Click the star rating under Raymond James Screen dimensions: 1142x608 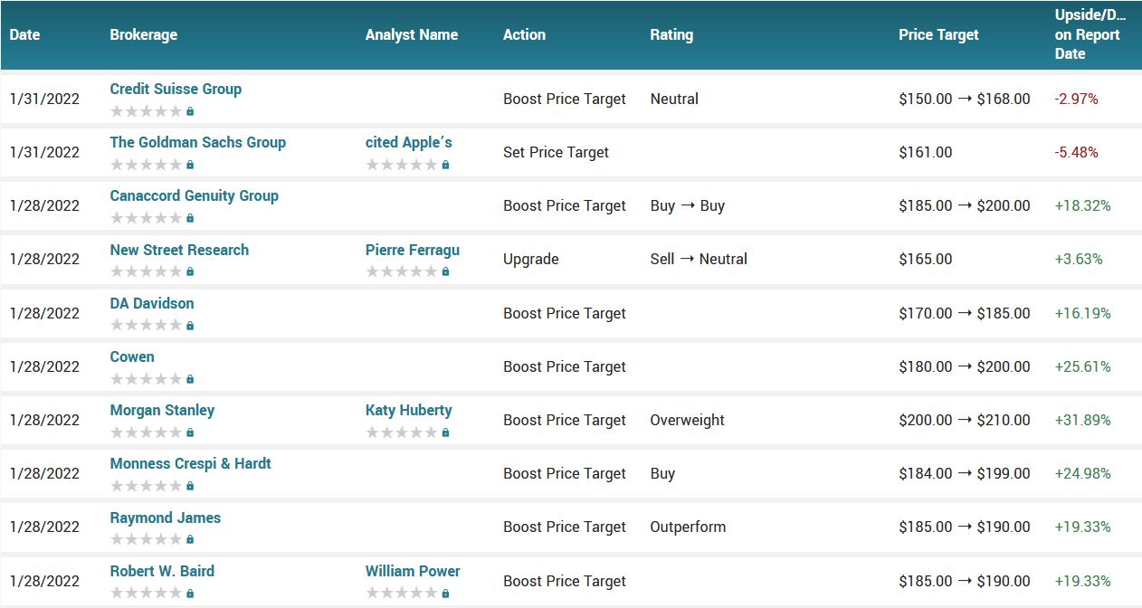point(146,540)
